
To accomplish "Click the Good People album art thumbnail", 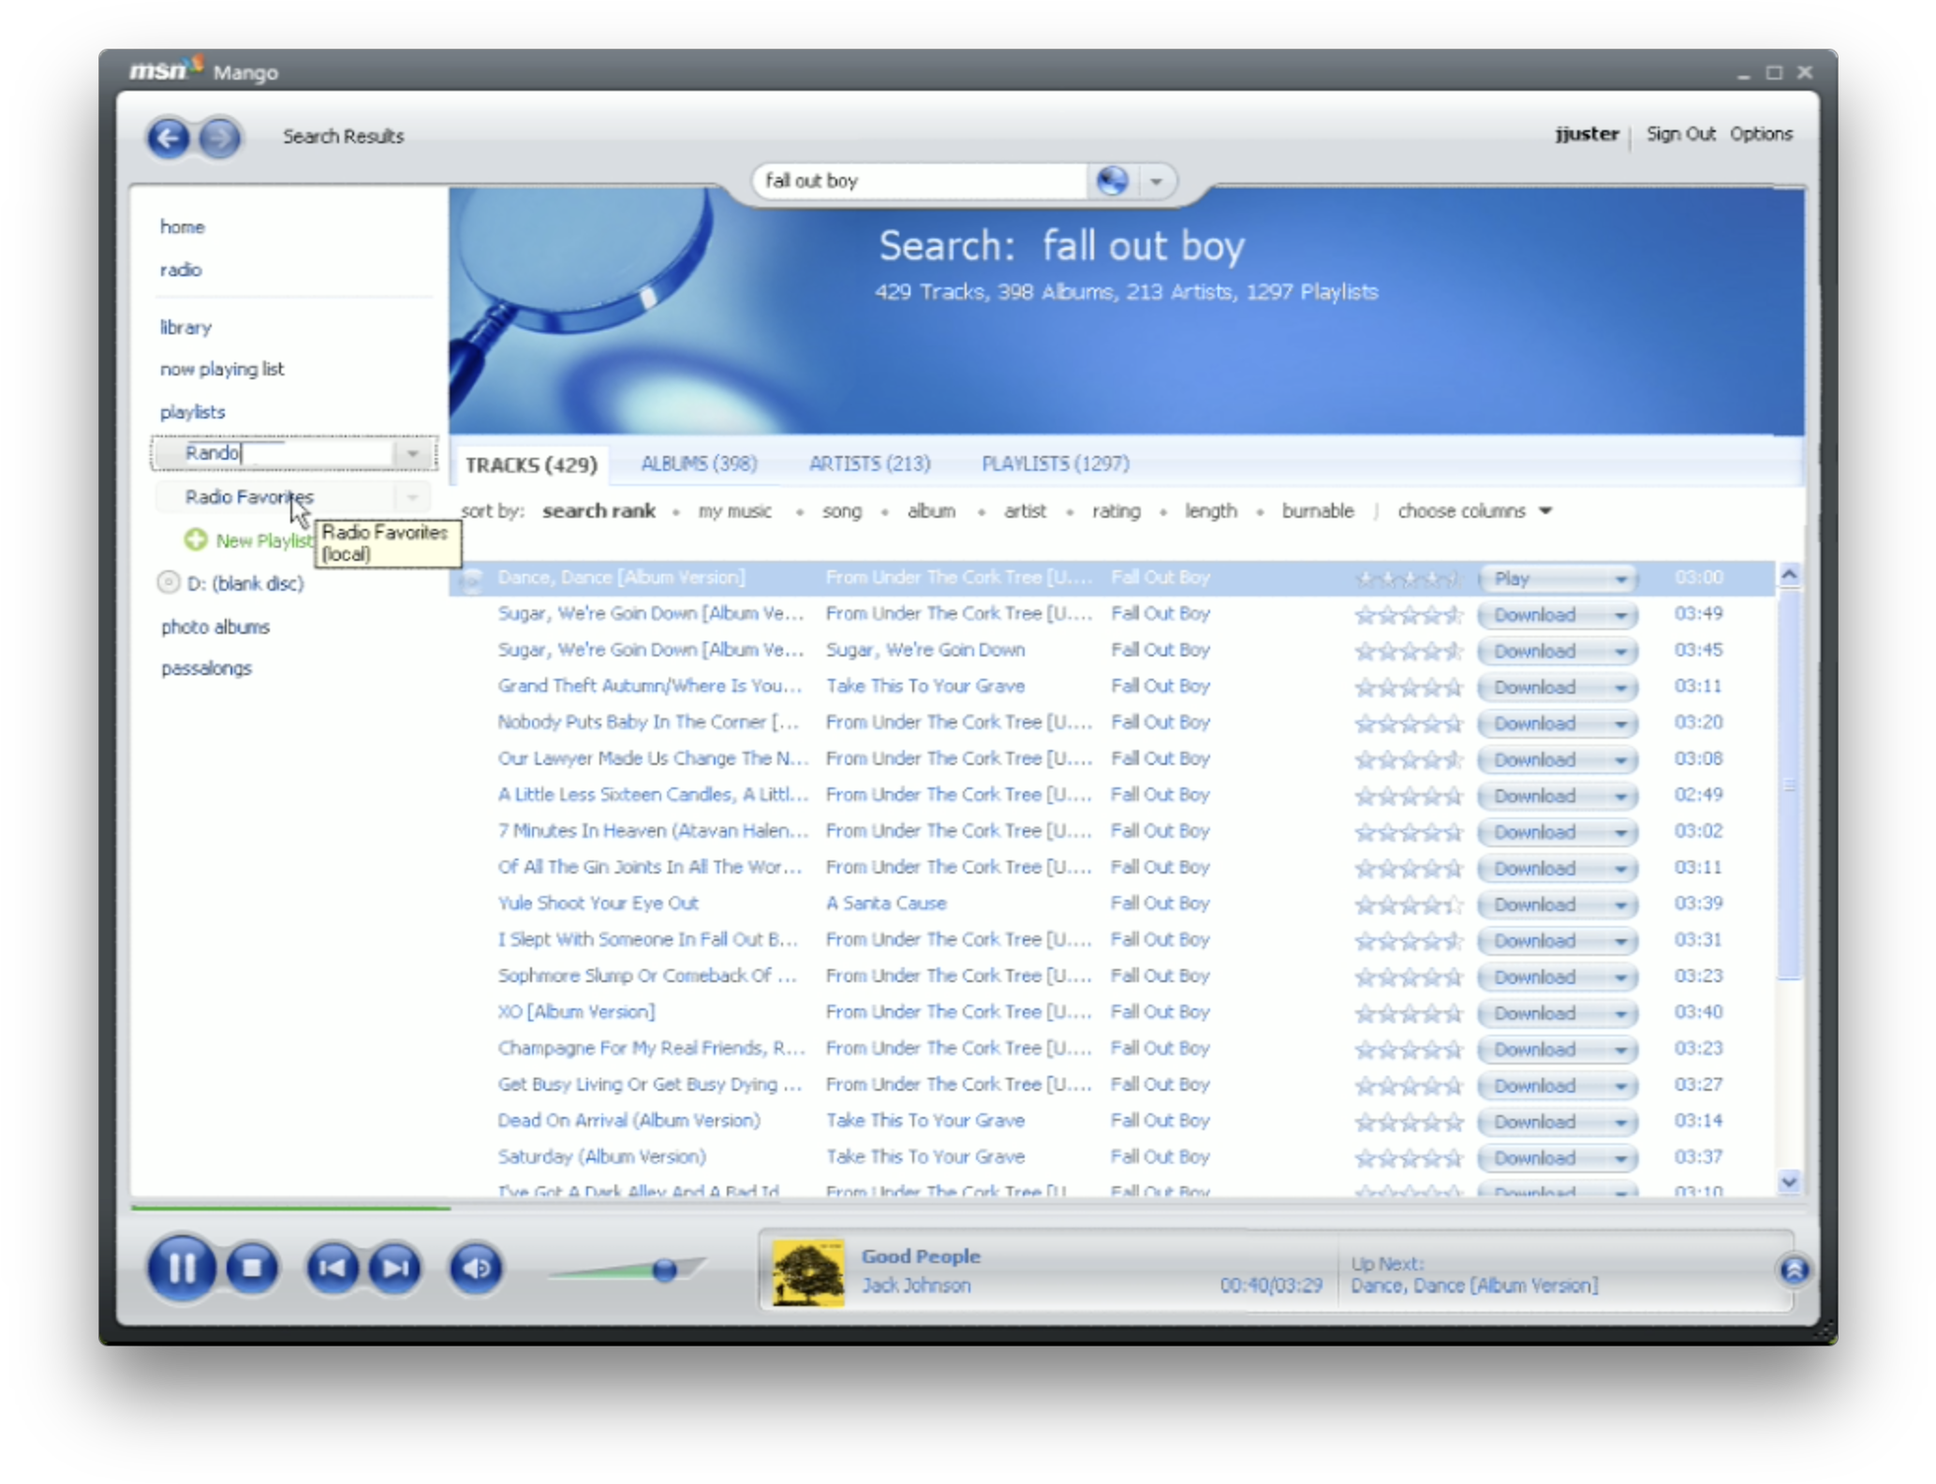I will click(x=807, y=1271).
